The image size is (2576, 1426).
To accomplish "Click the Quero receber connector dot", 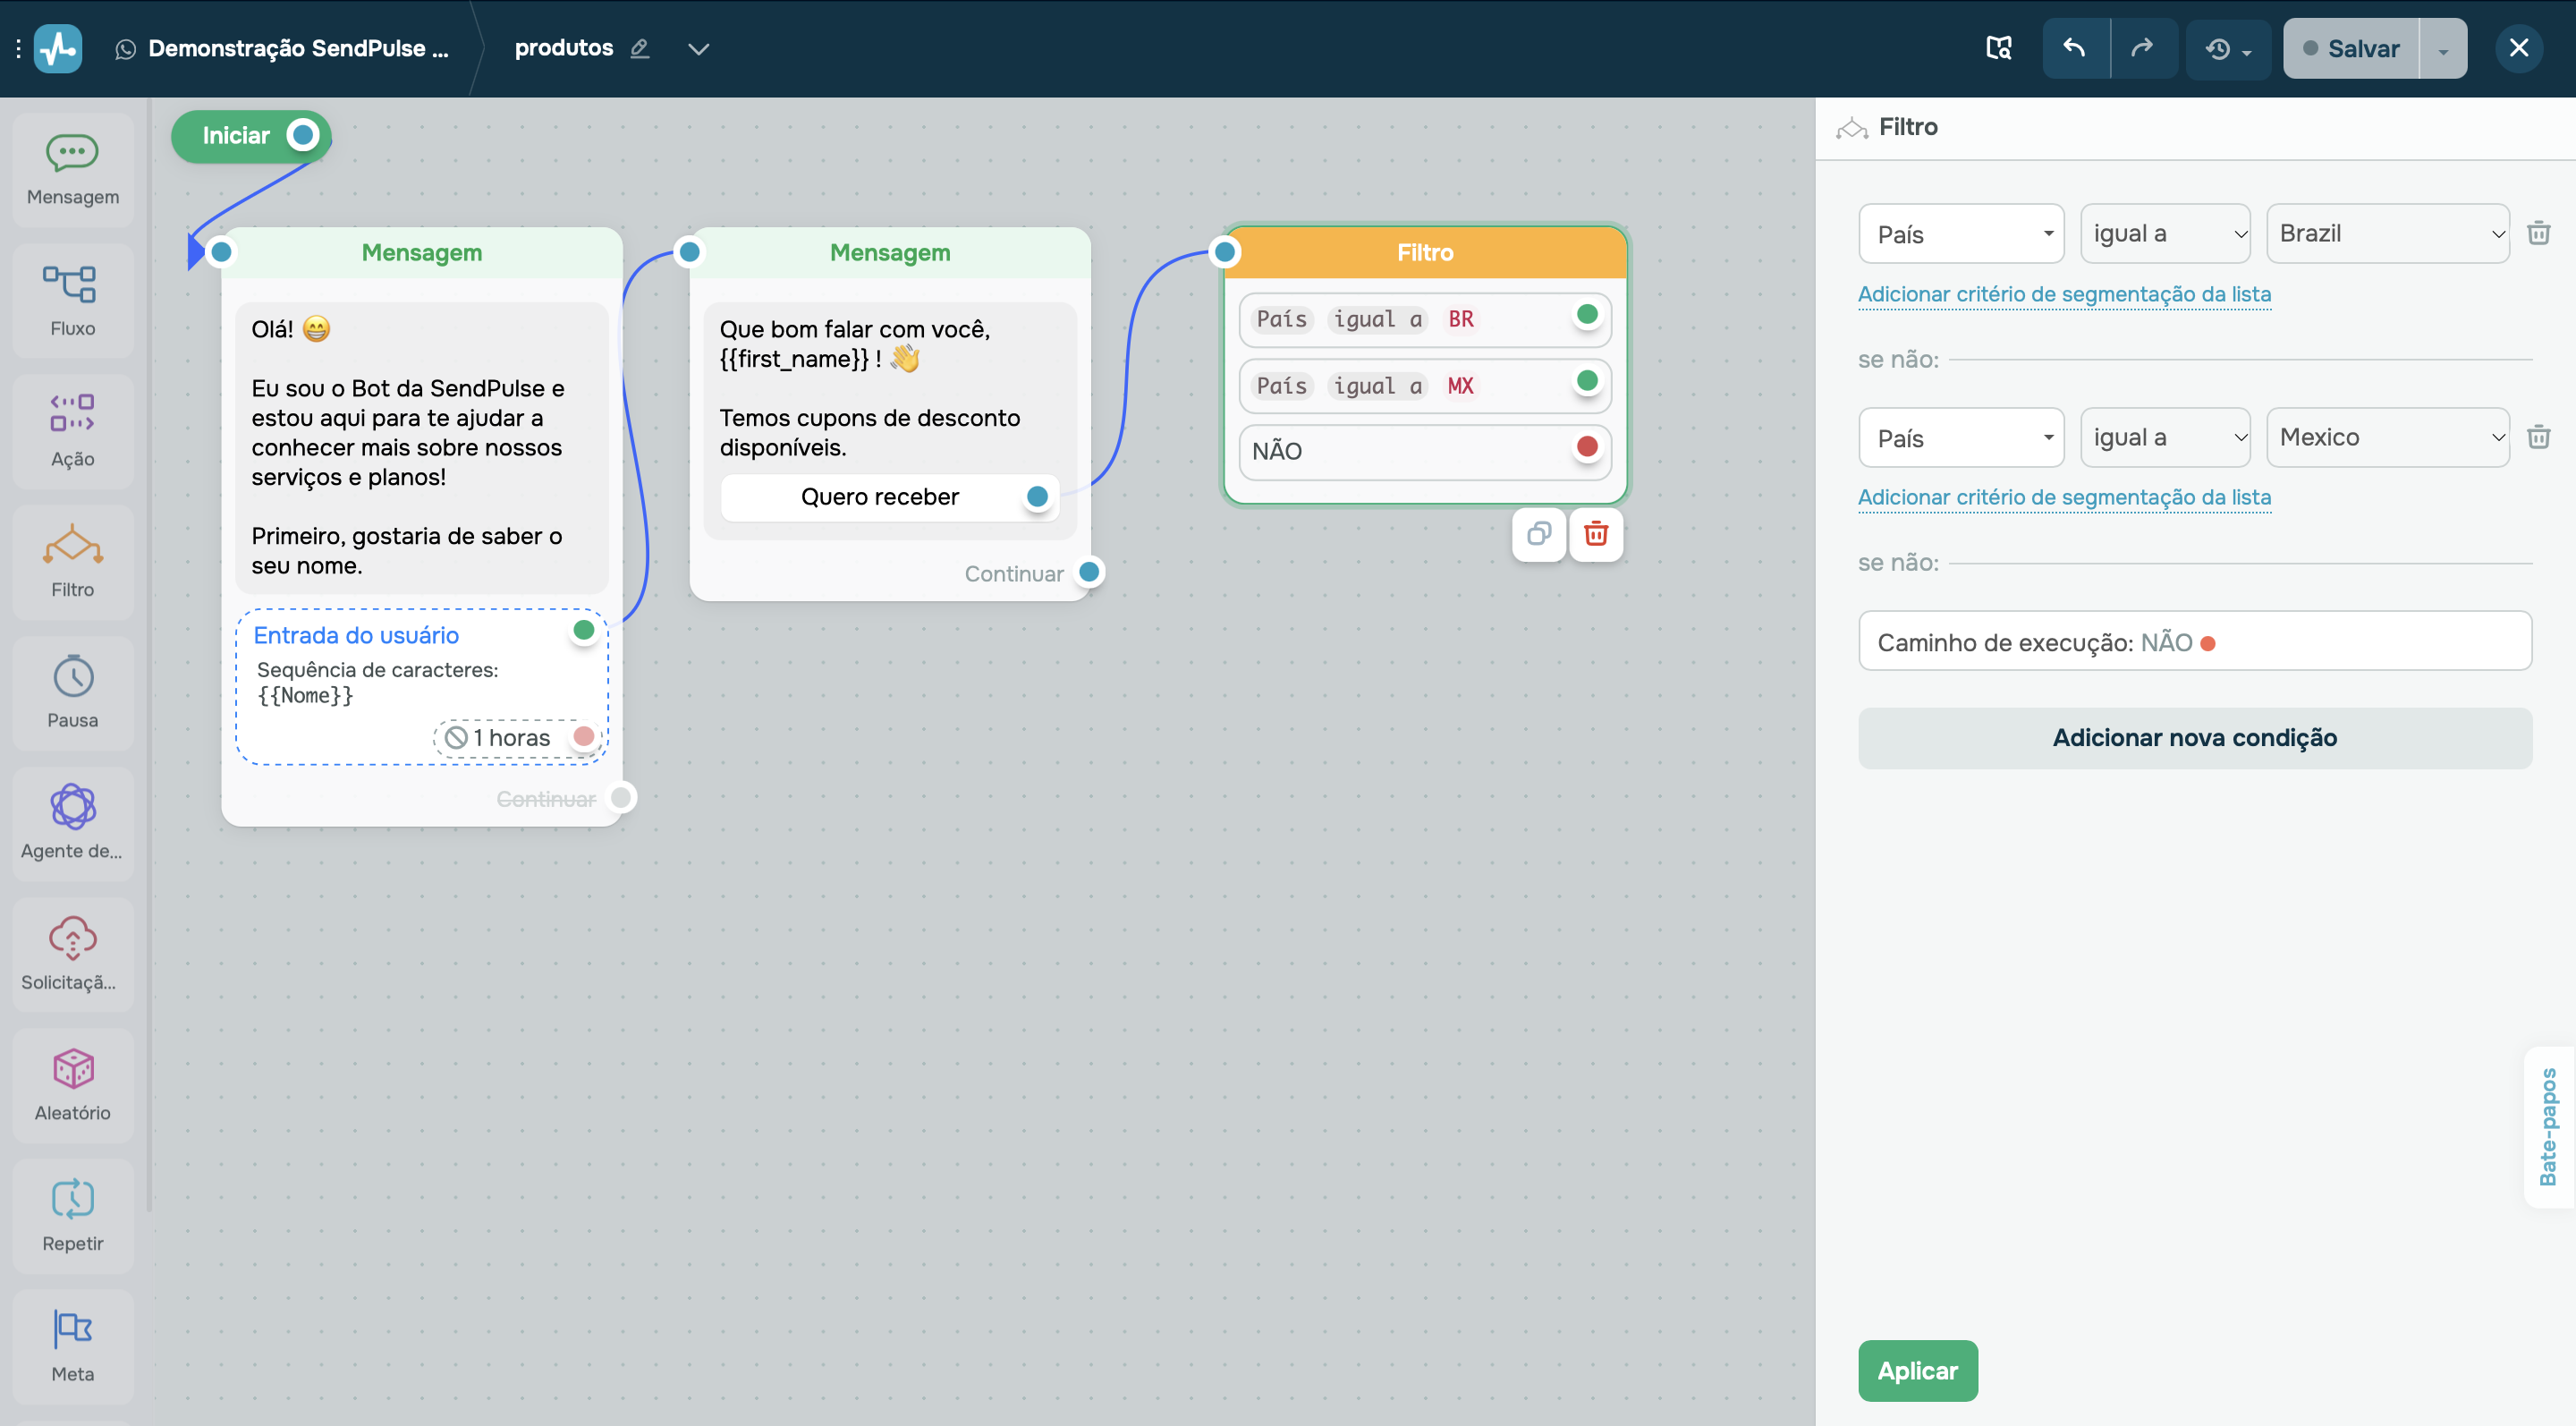I will coord(1037,497).
